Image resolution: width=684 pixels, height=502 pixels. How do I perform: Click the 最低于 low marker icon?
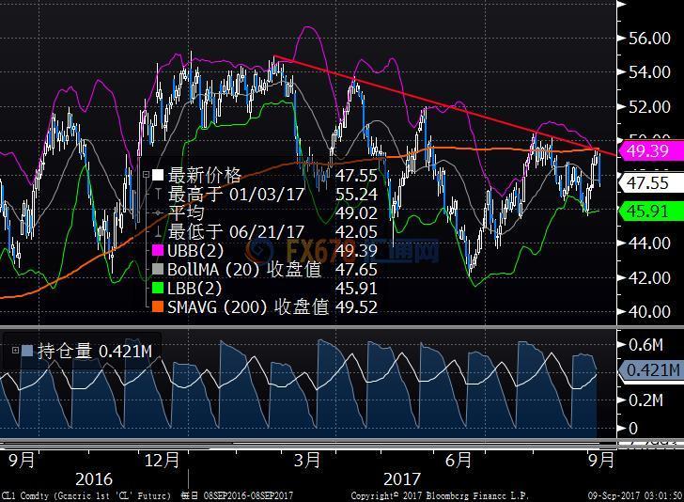[158, 232]
